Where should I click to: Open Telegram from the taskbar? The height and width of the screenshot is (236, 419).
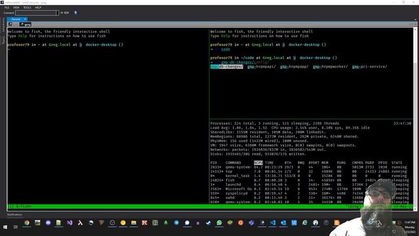click(176, 223)
